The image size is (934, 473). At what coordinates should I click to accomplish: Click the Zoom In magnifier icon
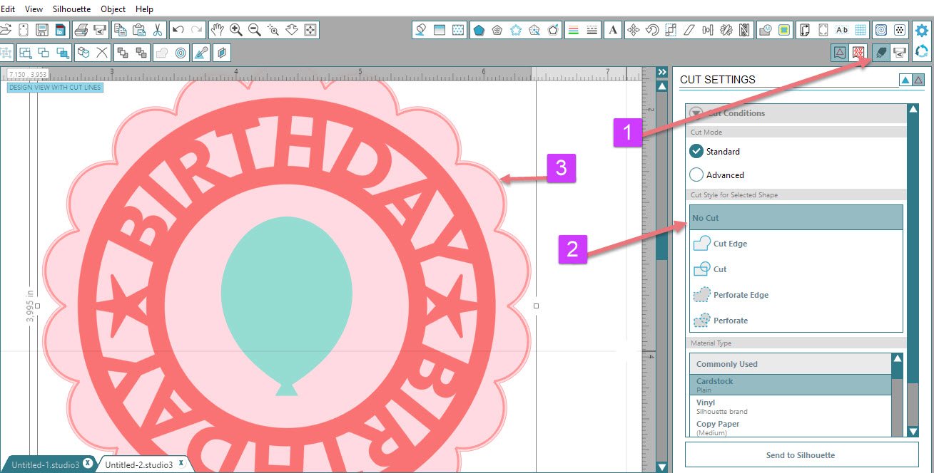[236, 30]
